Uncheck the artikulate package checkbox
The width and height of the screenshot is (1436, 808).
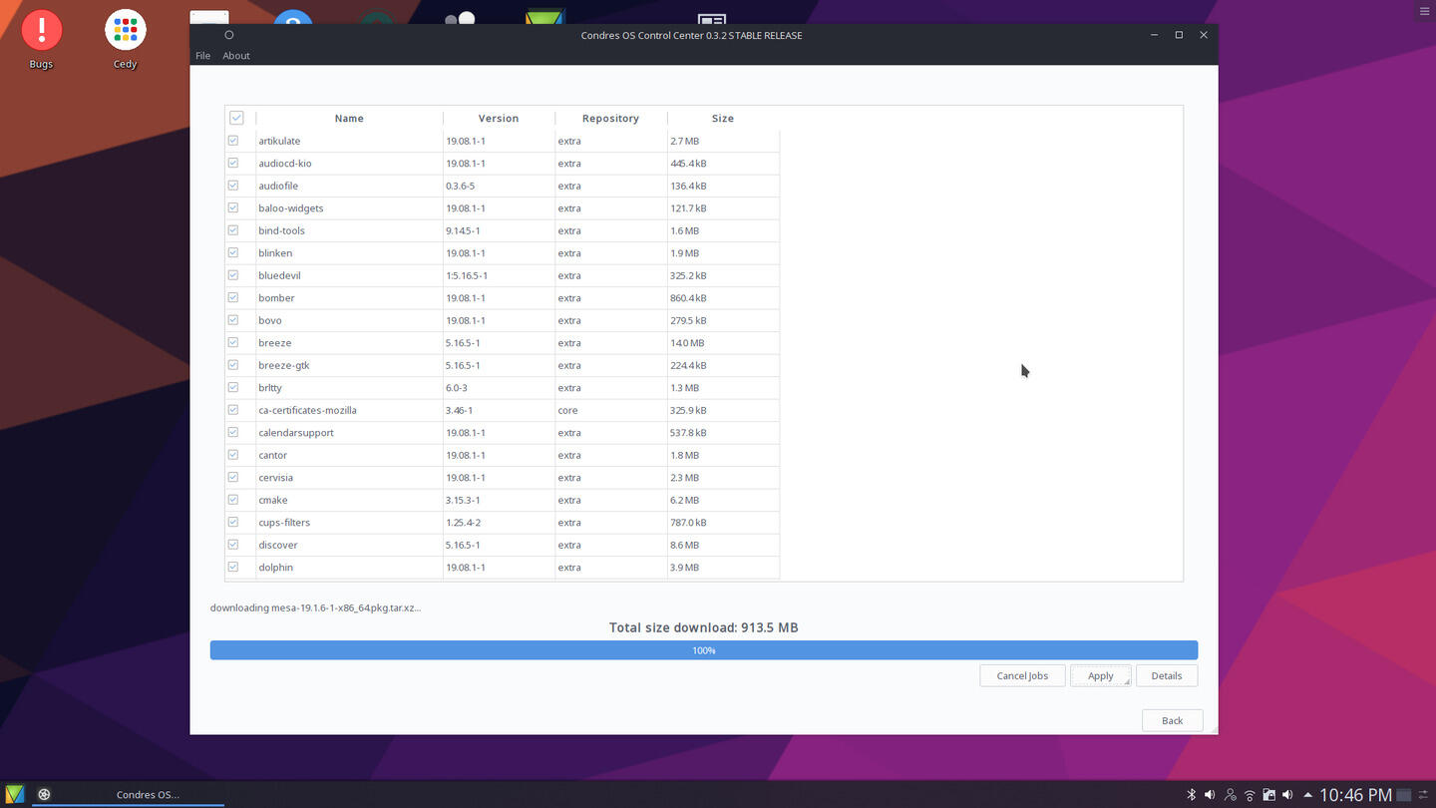(233, 141)
